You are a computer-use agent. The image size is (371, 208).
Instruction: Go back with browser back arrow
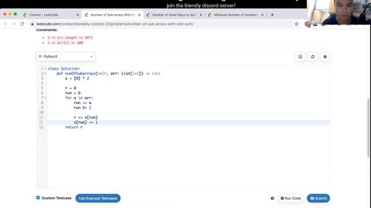pyautogui.click(x=6, y=24)
